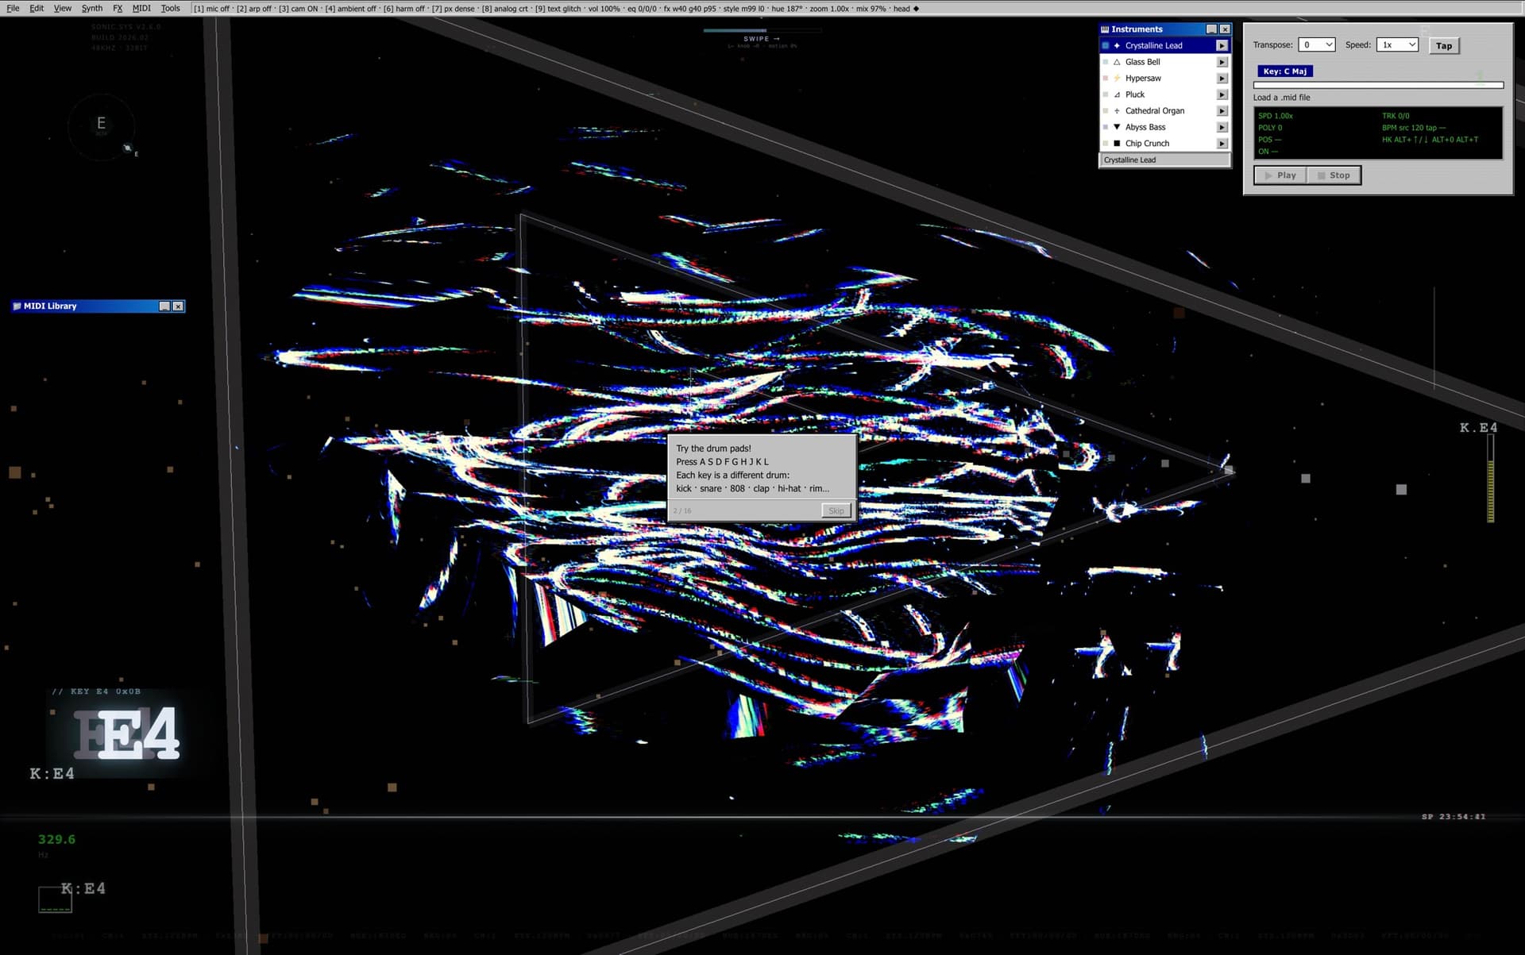Open the Synth menu

pyautogui.click(x=92, y=9)
